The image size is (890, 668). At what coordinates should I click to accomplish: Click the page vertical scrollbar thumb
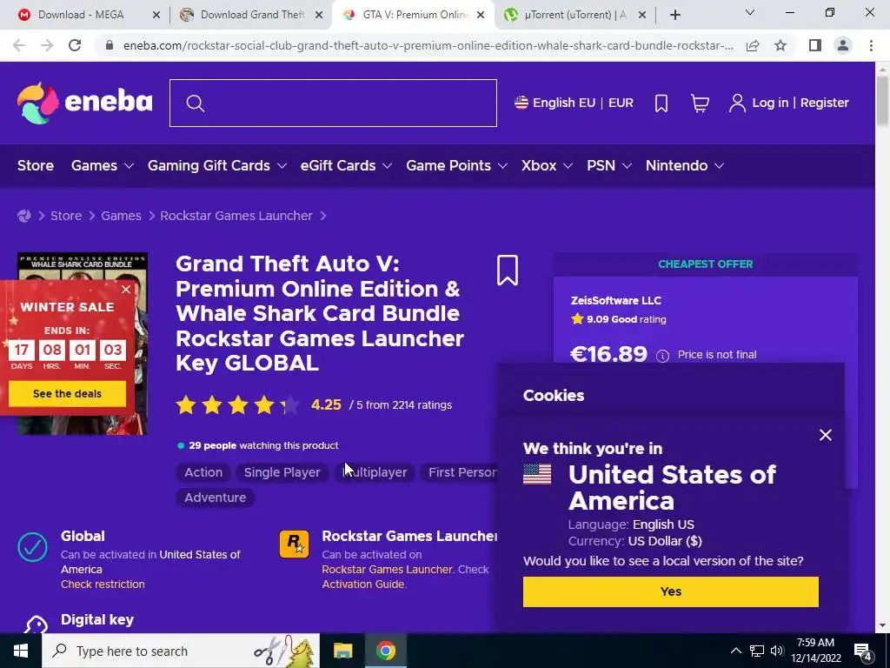pos(882,101)
